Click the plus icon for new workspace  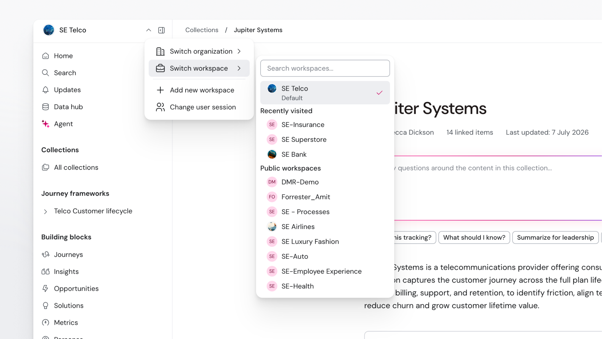(x=160, y=90)
